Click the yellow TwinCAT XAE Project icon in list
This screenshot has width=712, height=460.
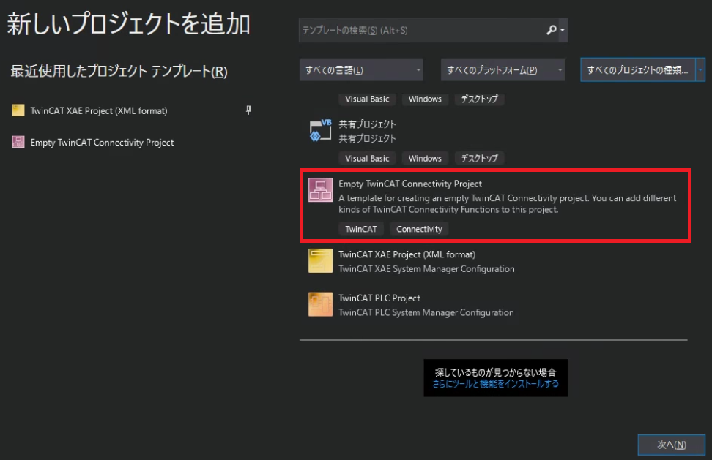(x=320, y=260)
